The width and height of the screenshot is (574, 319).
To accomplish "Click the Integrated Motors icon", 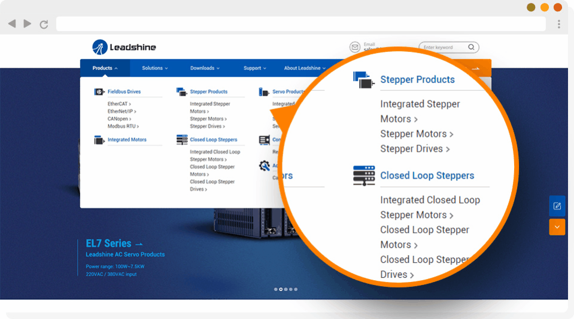I will [x=99, y=140].
